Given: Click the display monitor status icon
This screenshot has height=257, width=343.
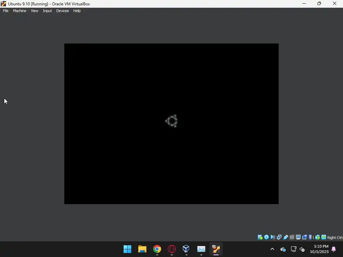Looking at the screenshot, I should pos(298,237).
